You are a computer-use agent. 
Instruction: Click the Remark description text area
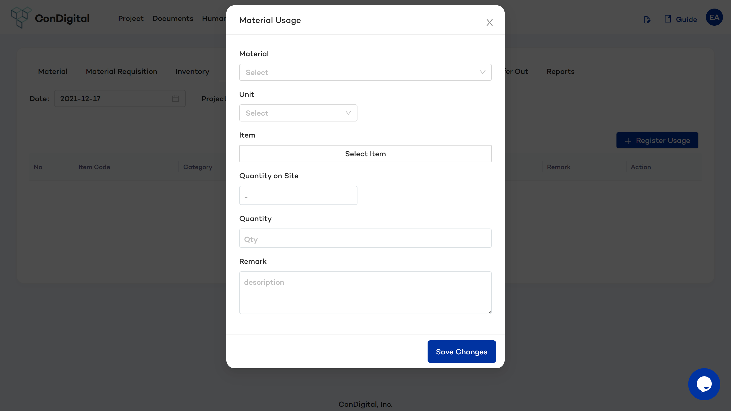tap(365, 292)
